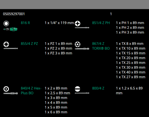Click the Hex-Plus BO hexagon profile icon
The height and width of the screenshot is (117, 149).
[6, 89]
